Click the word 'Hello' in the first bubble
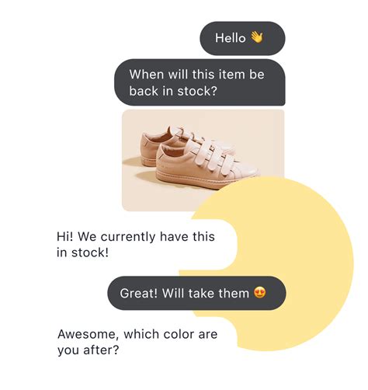Viewport: 368px width, 390px height. pyautogui.click(x=231, y=38)
